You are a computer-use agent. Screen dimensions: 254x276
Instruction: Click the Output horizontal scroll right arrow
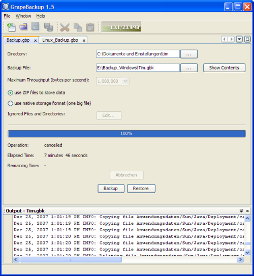coord(240,259)
